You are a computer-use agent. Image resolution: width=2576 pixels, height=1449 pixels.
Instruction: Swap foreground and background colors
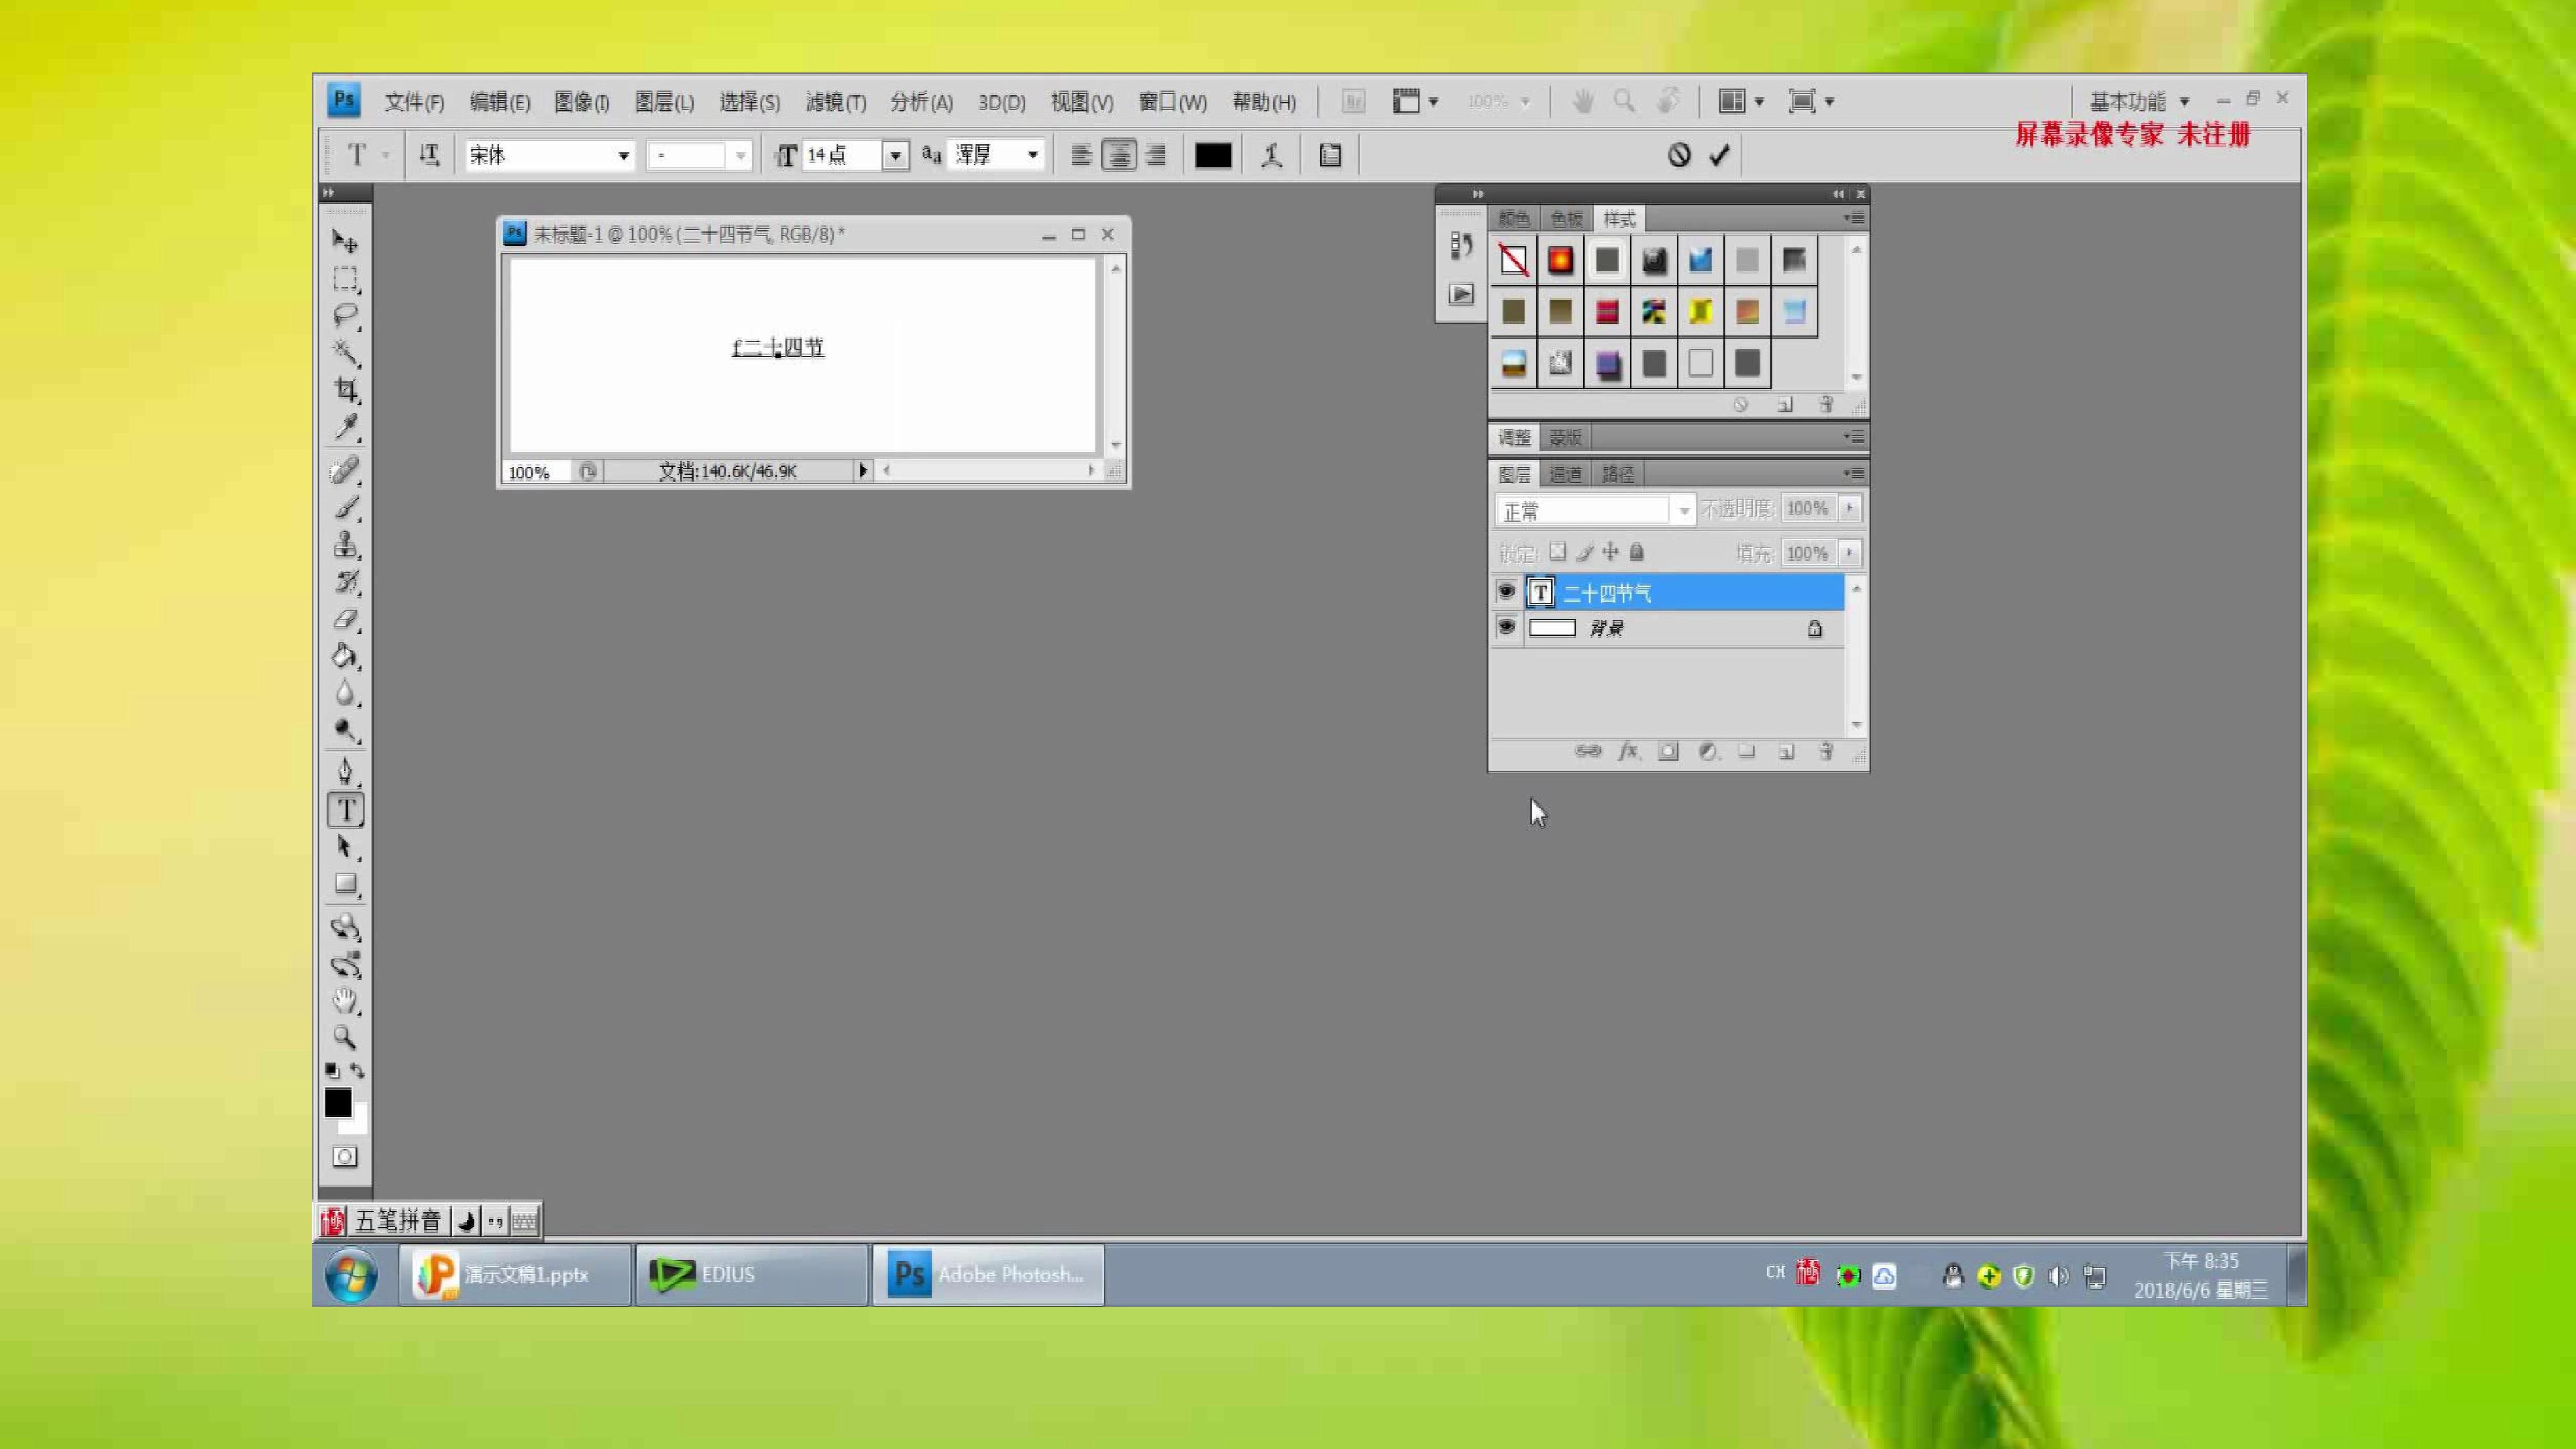coord(357,1070)
